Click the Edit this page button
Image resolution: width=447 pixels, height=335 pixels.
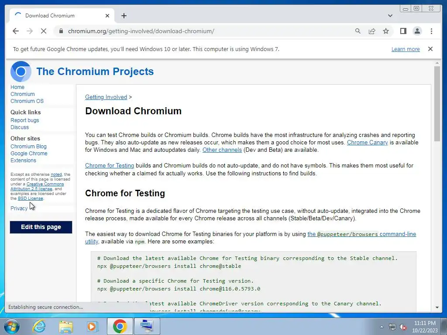tap(41, 227)
